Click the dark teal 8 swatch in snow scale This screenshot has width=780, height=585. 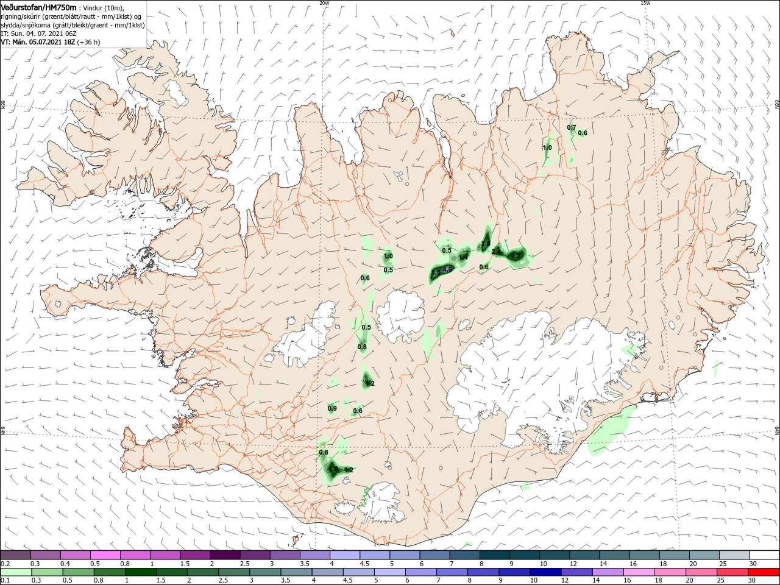pos(495,555)
